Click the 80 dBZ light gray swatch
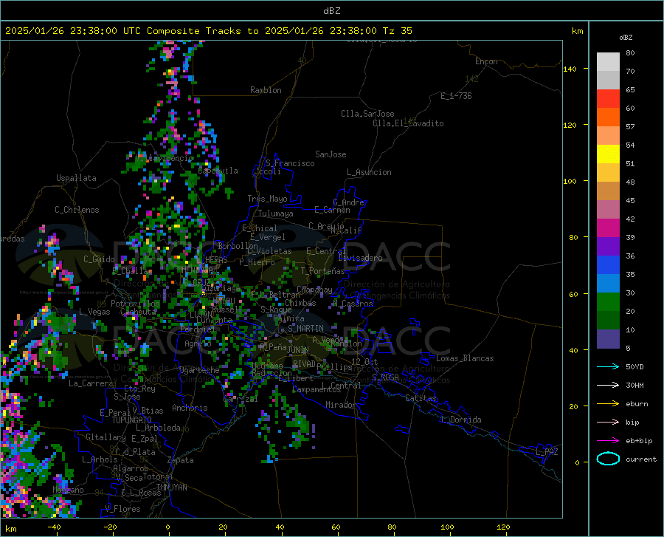 (x=608, y=61)
